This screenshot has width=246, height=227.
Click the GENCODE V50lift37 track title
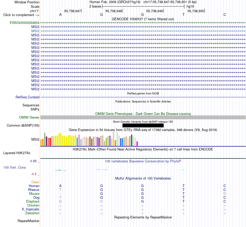(x=143, y=19)
